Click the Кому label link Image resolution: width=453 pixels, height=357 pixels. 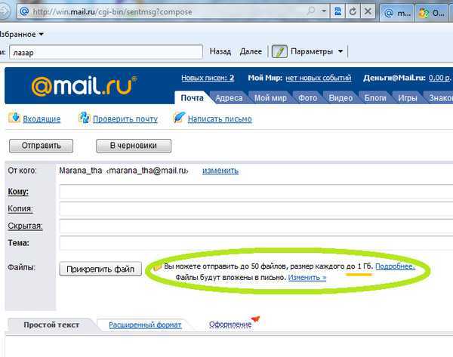[18, 192]
